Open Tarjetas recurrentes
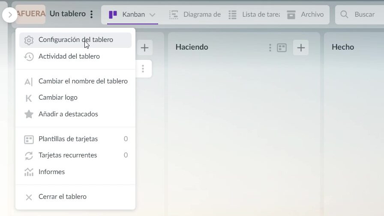 (x=75, y=155)
